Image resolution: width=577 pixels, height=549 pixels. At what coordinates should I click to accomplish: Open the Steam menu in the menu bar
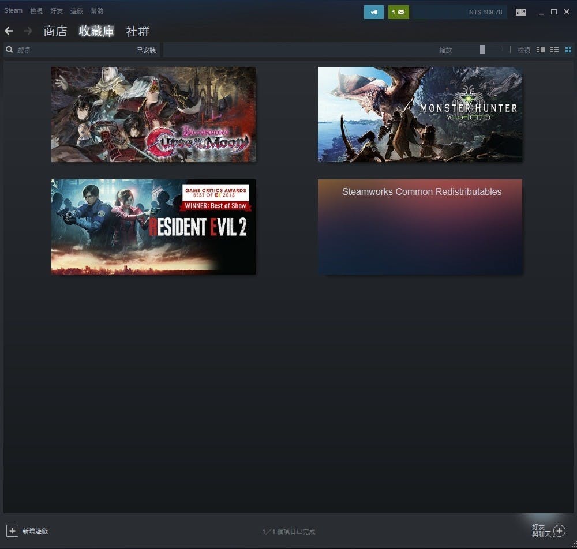(13, 11)
